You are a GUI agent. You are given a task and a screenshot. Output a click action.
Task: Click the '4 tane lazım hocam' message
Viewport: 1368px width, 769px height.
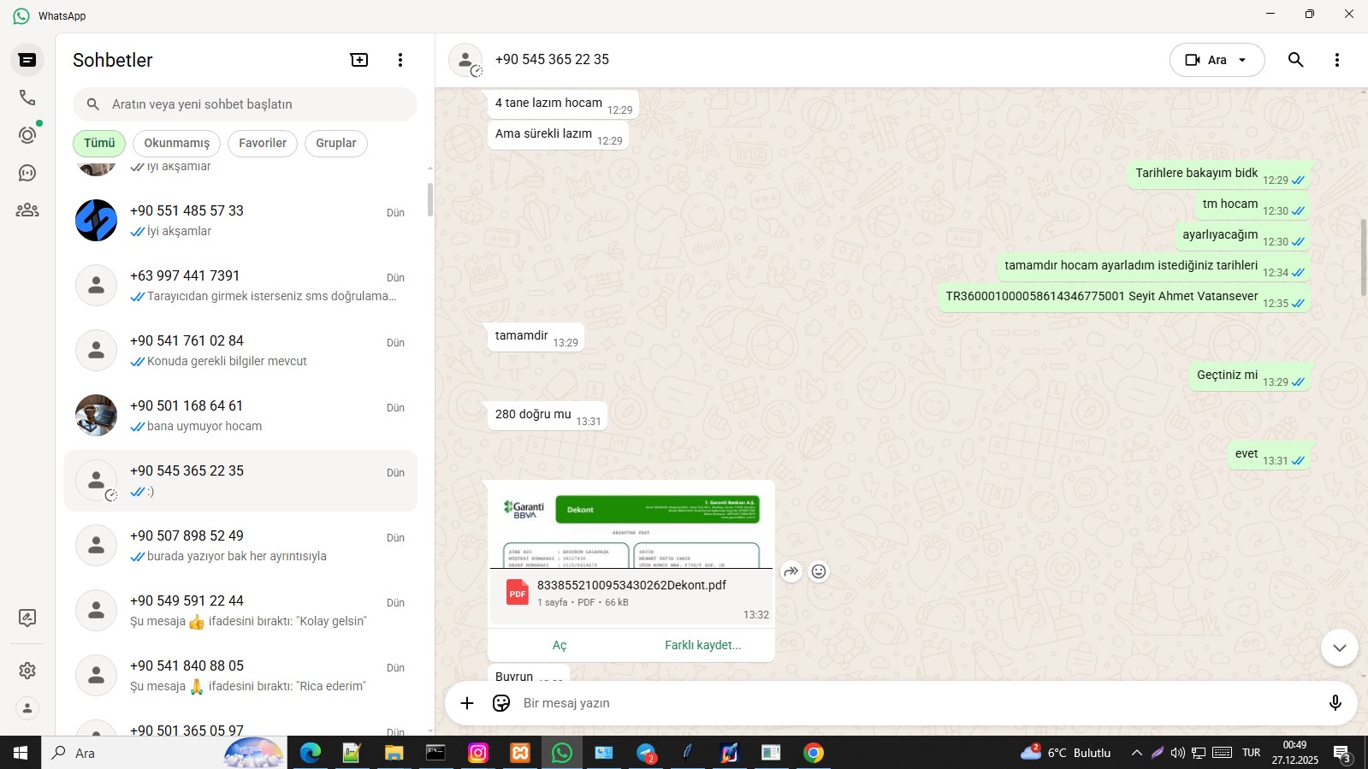(x=563, y=104)
